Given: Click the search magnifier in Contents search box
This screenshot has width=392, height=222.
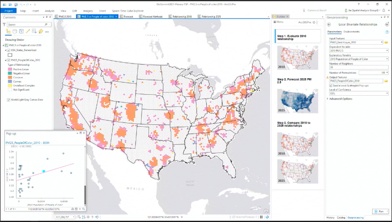Looking at the screenshot, I should click(46, 24).
